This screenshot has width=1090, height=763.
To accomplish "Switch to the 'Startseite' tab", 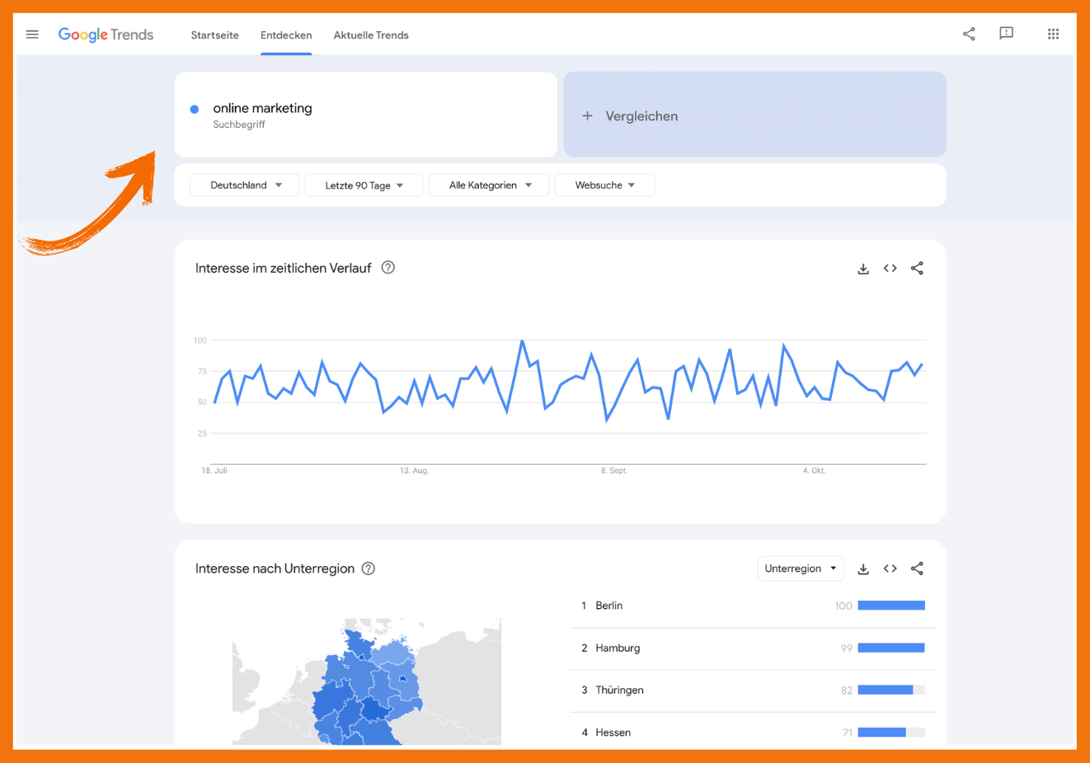I will click(x=214, y=35).
